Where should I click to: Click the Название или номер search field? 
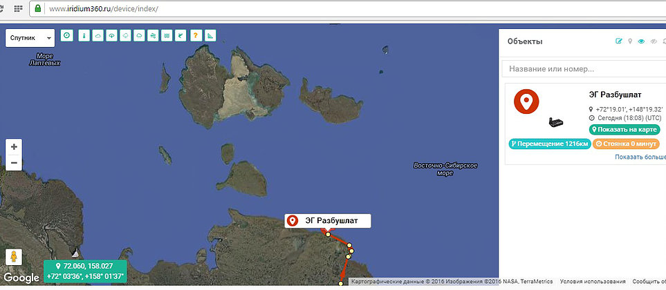[x=584, y=68]
